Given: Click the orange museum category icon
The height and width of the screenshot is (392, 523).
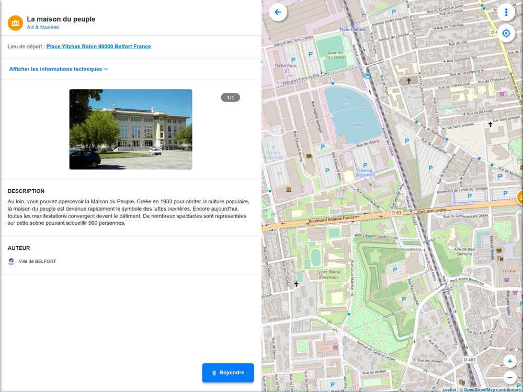Looking at the screenshot, I should point(15,23).
